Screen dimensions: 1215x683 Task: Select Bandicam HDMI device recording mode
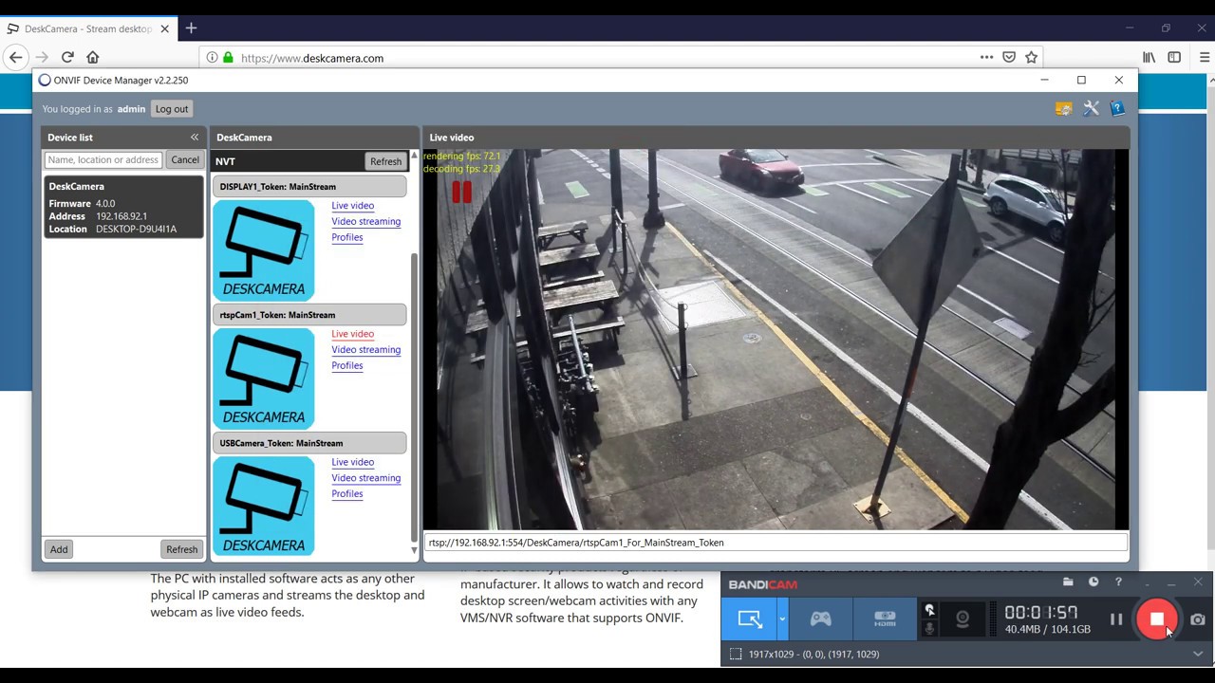pyautogui.click(x=885, y=619)
